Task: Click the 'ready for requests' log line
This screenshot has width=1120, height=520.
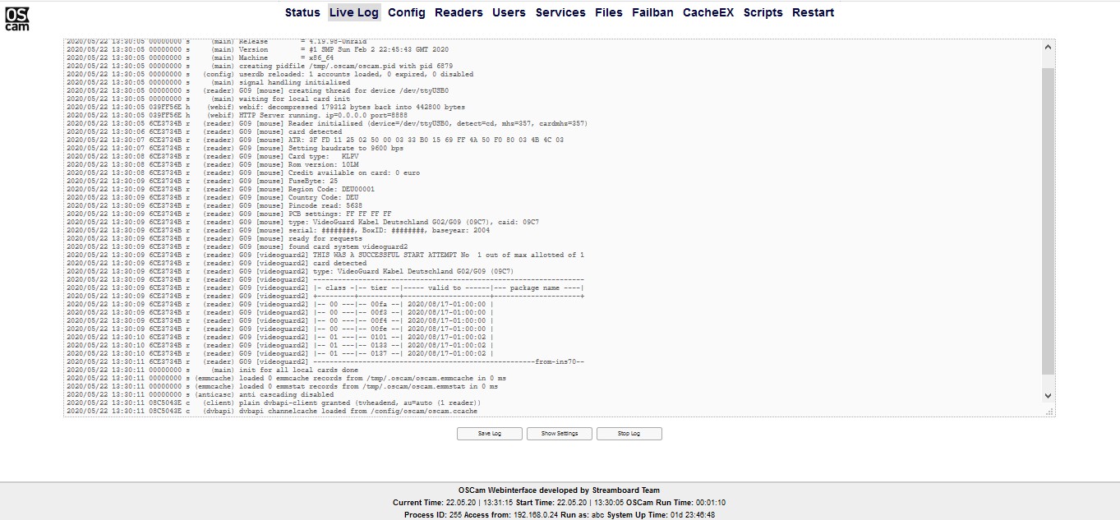Action: (214, 238)
